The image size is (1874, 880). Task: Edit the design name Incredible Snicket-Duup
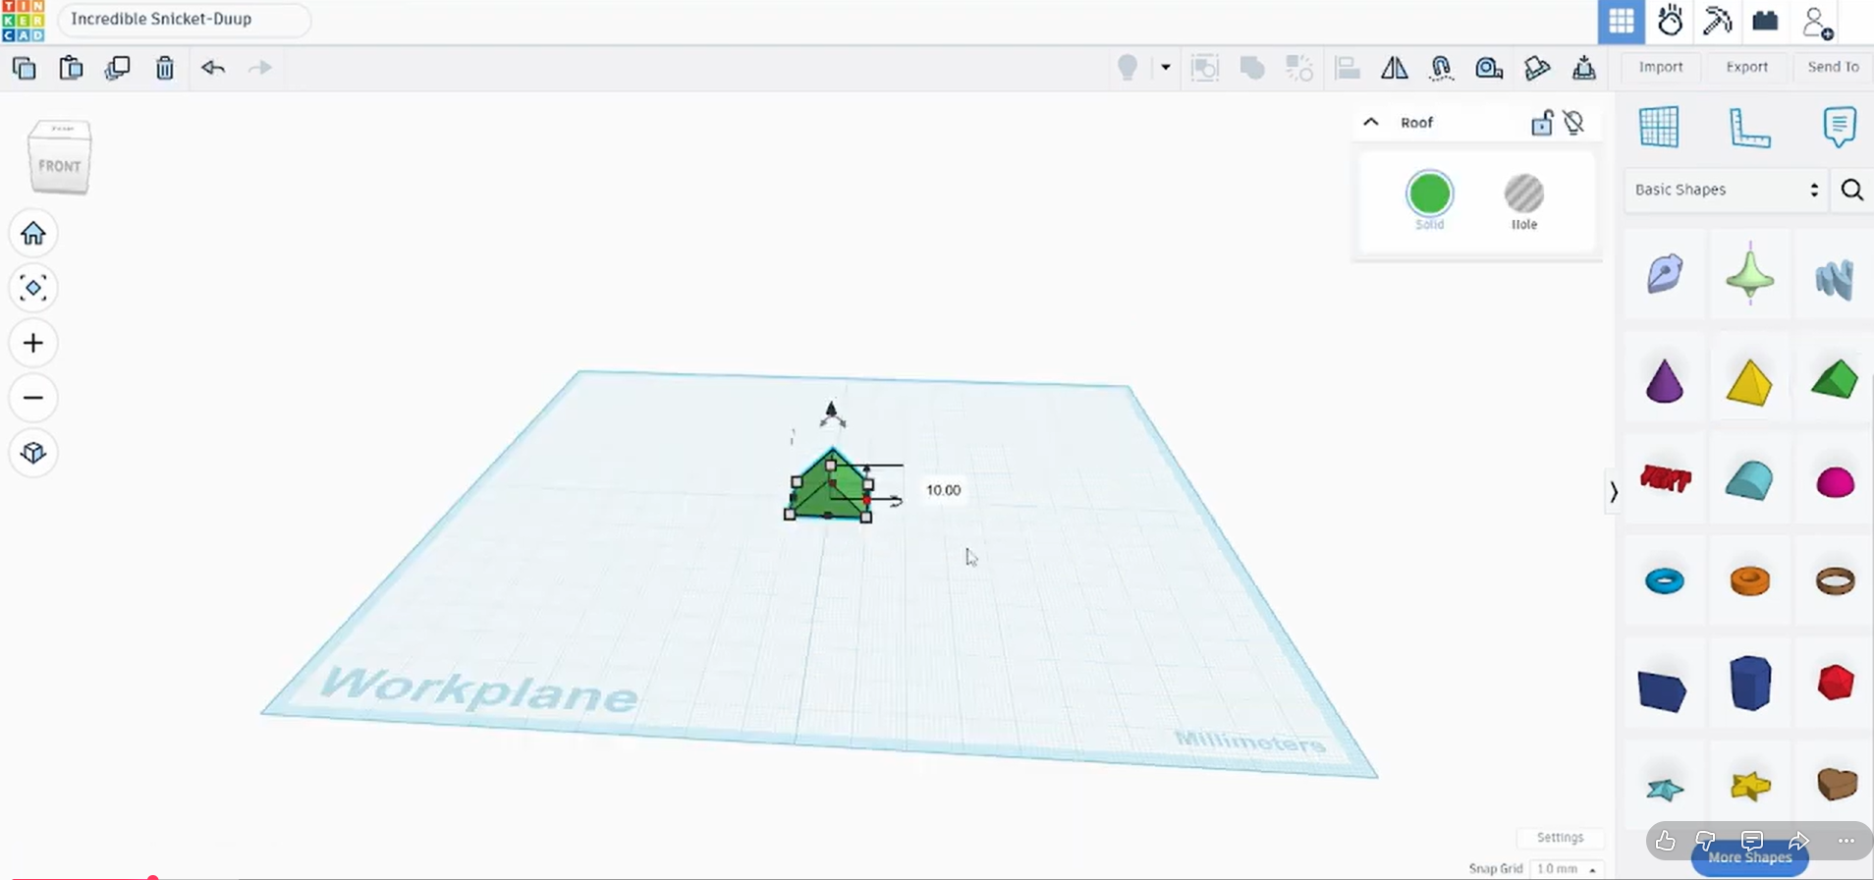tap(185, 20)
